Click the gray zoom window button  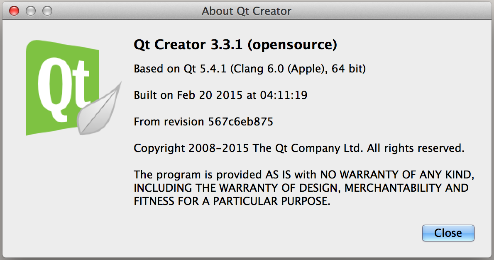pyautogui.click(x=48, y=10)
